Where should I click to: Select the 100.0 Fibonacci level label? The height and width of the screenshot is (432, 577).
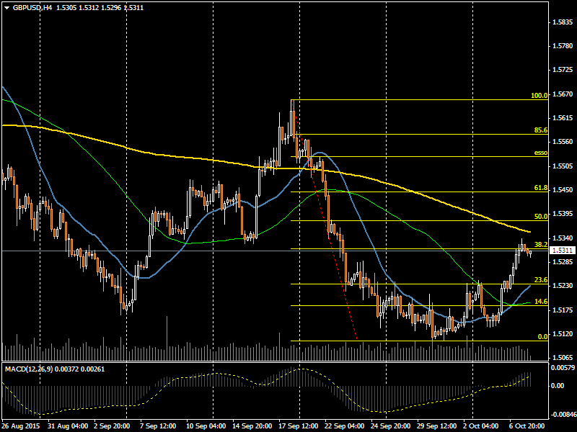(538, 95)
